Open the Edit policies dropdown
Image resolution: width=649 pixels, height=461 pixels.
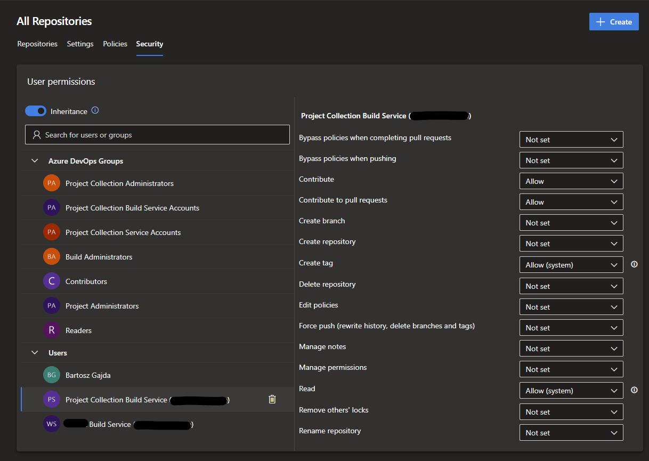pyautogui.click(x=571, y=307)
